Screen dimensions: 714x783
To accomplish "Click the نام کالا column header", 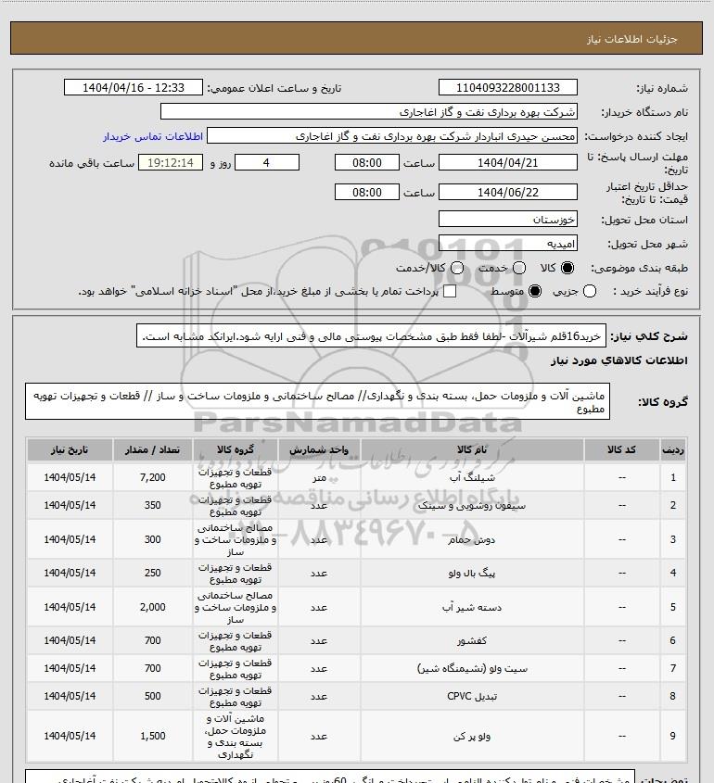I will 472,450.
